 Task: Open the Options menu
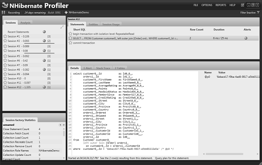click(x=207, y=5)
